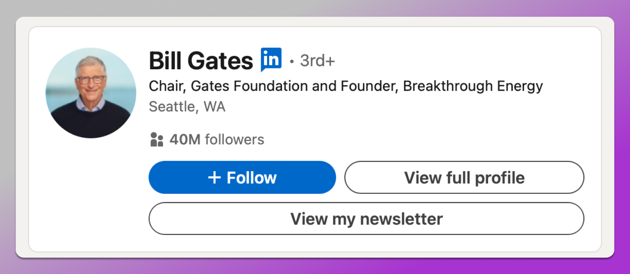Click the View my newsletter button

366,218
